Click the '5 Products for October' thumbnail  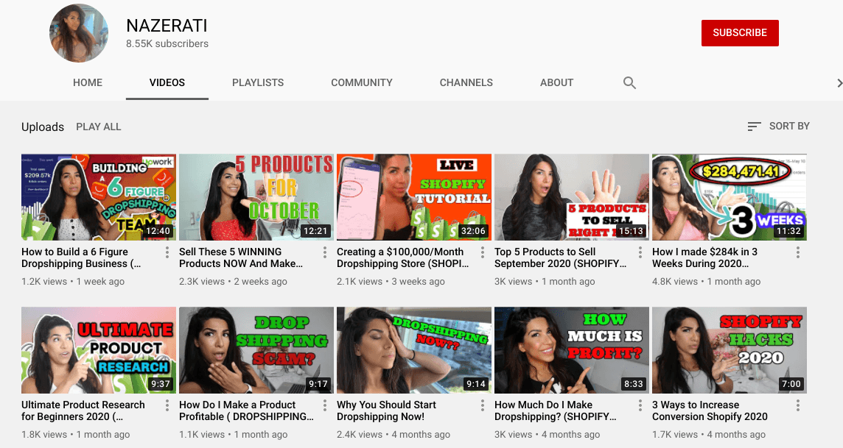tap(256, 197)
